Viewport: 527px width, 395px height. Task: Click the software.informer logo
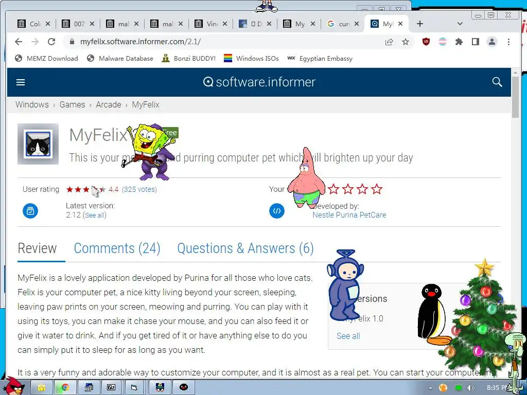(x=259, y=82)
